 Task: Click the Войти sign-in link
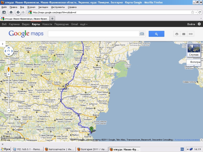pyautogui.click(x=191, y=24)
